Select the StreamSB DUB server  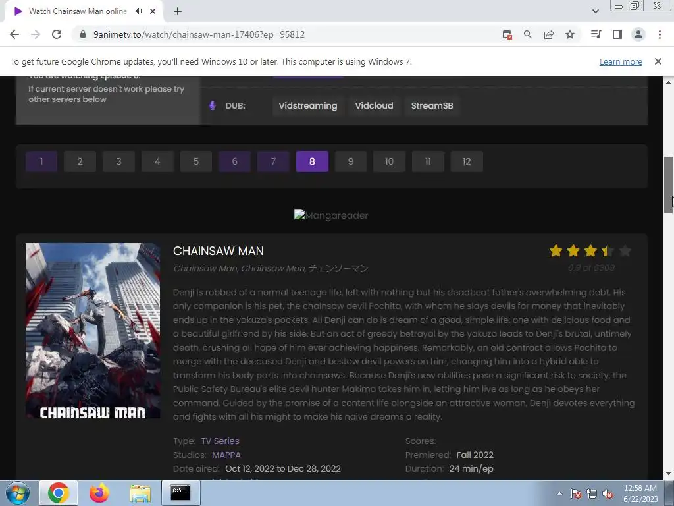[x=432, y=106]
